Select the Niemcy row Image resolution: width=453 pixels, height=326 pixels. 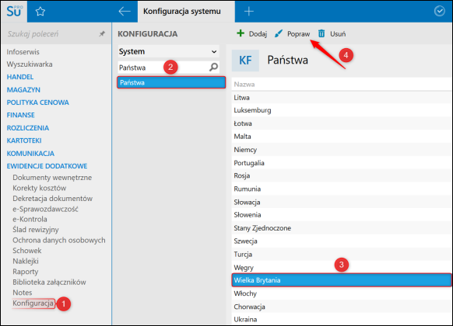[341, 150]
